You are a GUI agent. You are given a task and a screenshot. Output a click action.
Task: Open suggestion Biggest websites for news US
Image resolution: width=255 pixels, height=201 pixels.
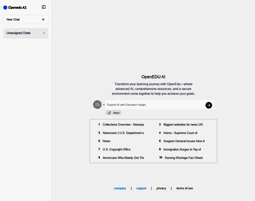pos(183,125)
